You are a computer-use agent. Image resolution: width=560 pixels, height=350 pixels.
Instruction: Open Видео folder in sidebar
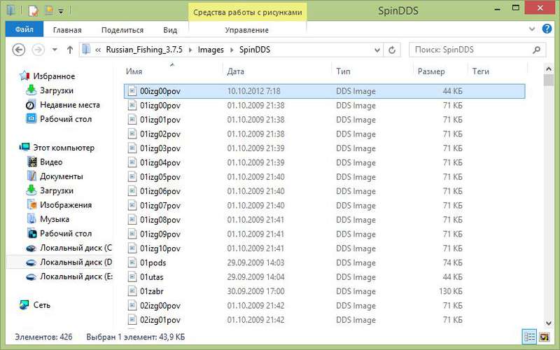(x=51, y=162)
